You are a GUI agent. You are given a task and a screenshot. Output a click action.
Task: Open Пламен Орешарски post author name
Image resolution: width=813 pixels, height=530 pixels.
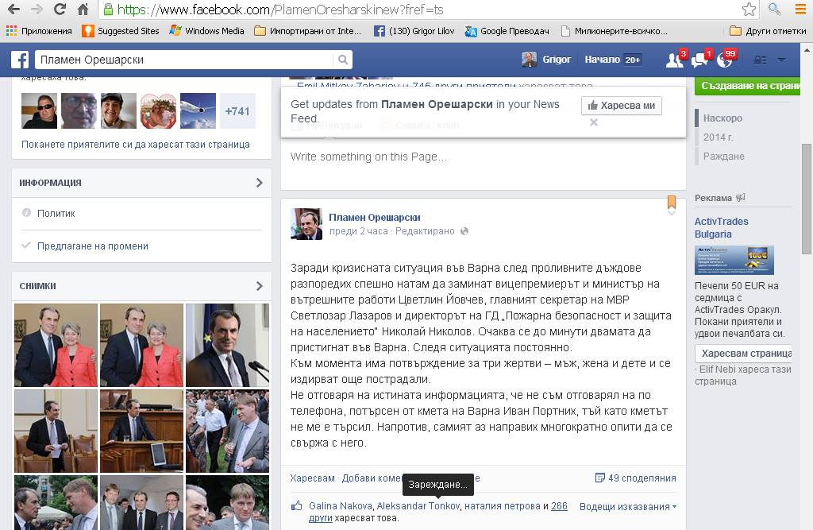pos(375,218)
